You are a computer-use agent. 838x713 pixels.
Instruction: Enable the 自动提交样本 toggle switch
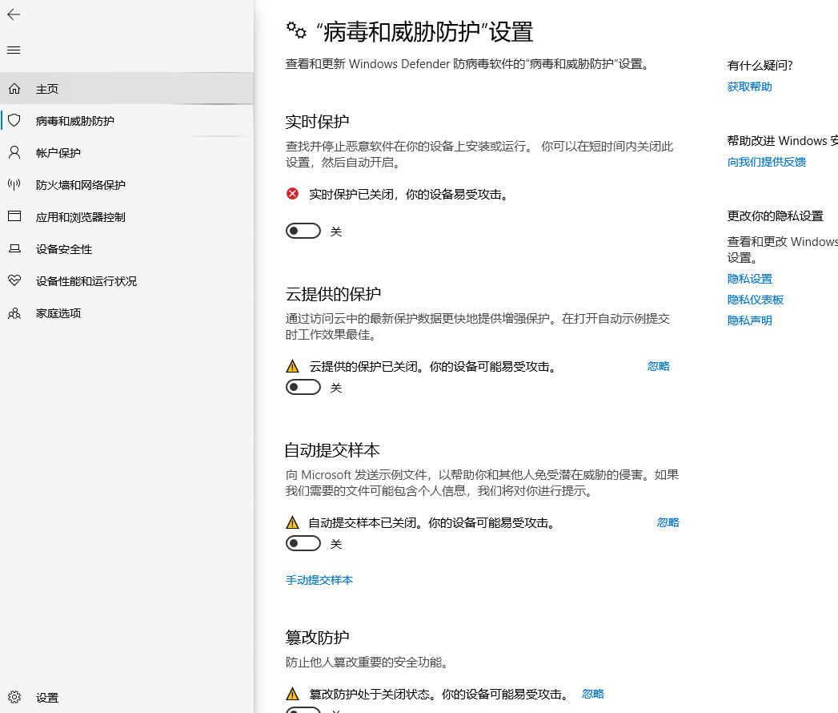pos(303,542)
